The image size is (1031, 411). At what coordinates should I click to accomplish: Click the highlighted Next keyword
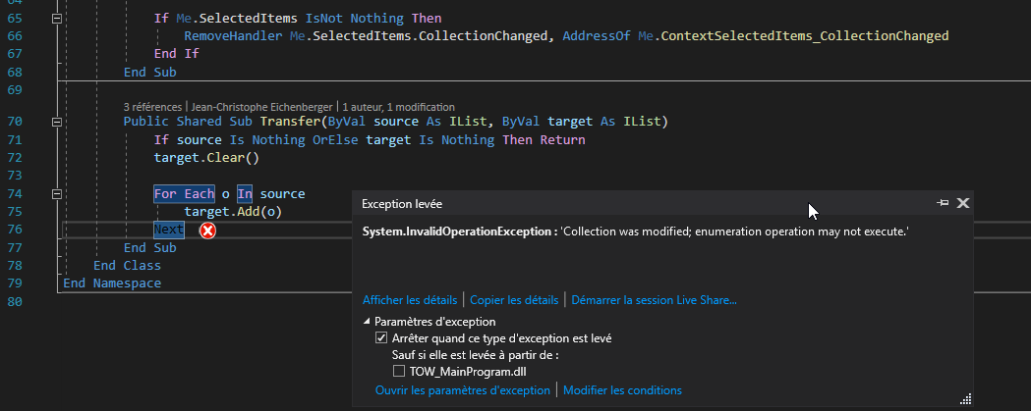(169, 230)
